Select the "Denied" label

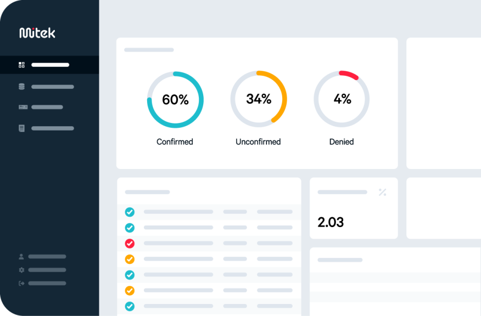342,142
